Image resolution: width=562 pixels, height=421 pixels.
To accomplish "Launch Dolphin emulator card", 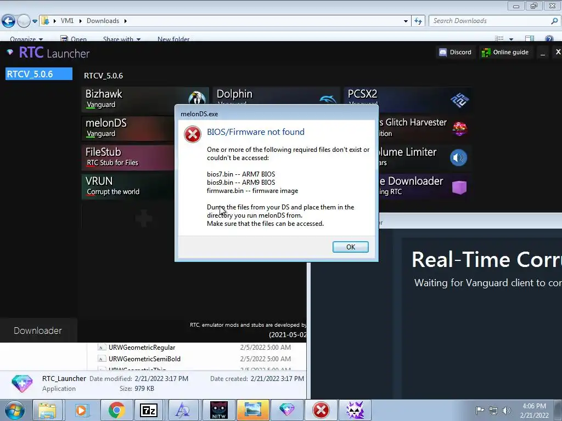I will click(x=277, y=96).
